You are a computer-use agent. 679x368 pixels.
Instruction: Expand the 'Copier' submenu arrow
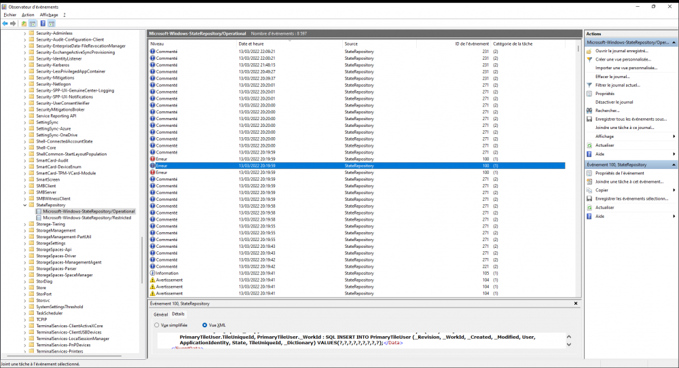pyautogui.click(x=674, y=190)
